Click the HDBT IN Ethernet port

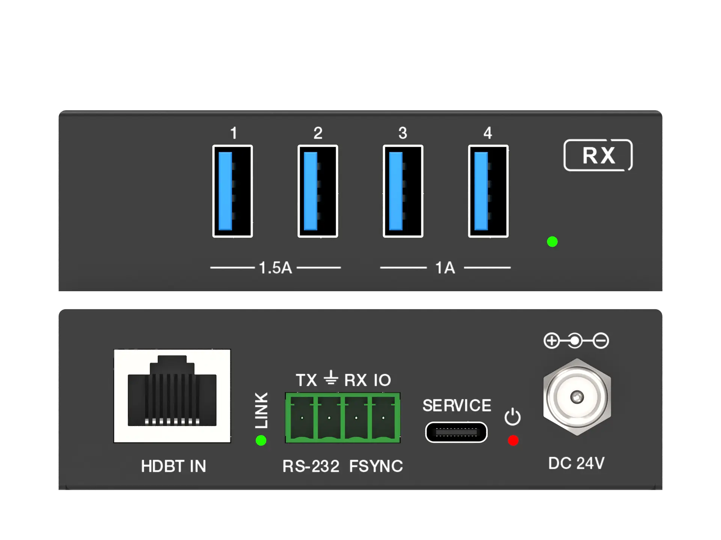[x=172, y=396]
